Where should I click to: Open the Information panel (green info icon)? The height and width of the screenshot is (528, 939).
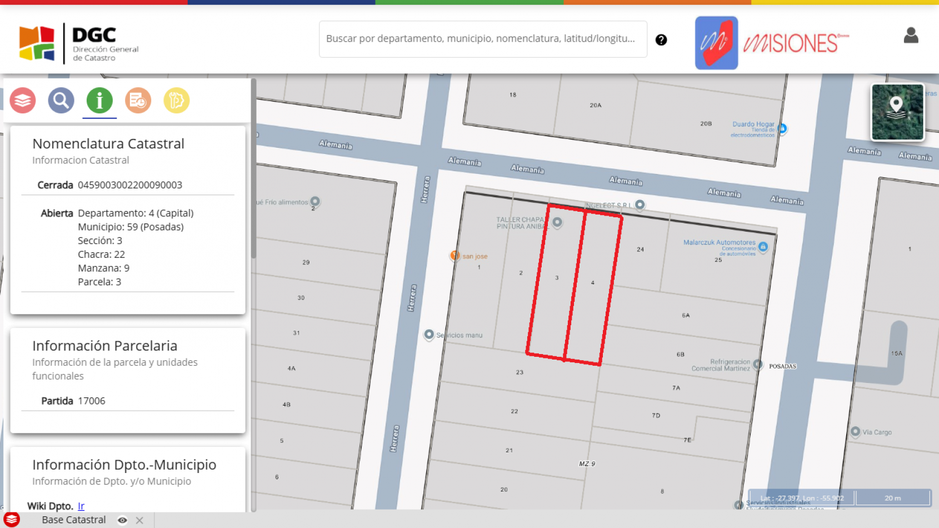pyautogui.click(x=99, y=101)
